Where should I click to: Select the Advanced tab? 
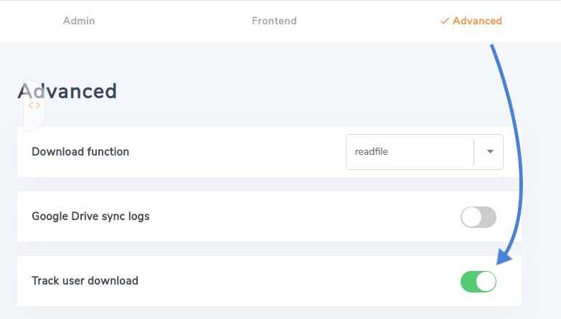coord(476,22)
